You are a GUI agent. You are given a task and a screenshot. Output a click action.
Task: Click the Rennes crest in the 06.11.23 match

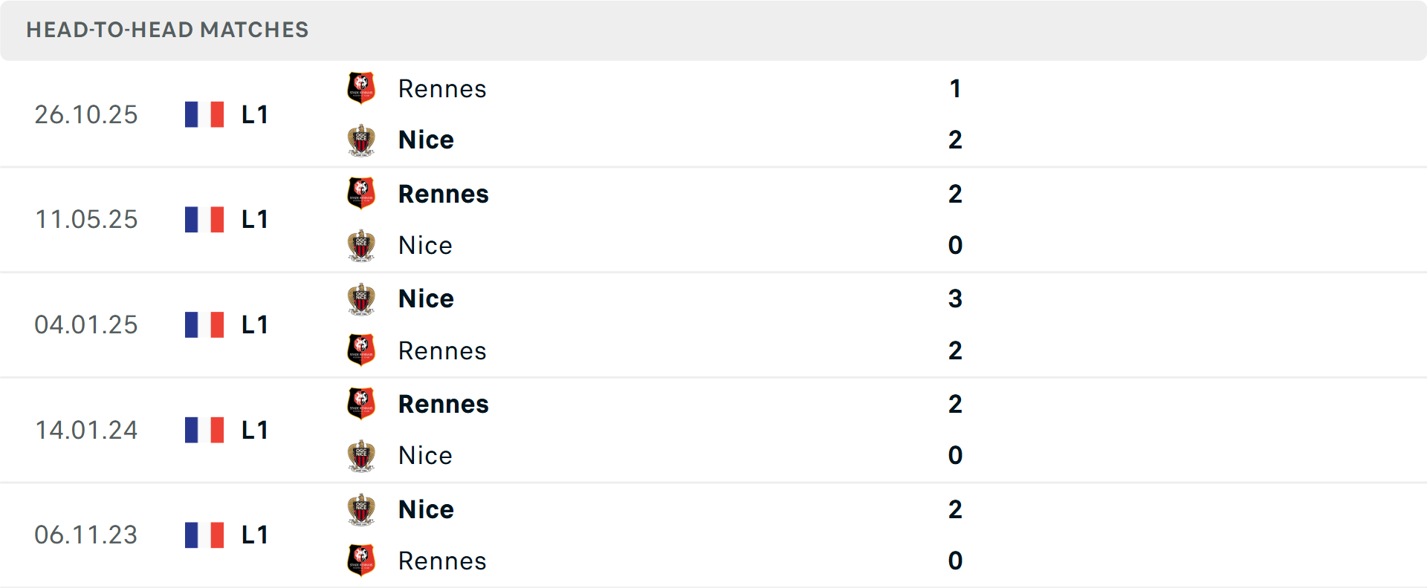(361, 561)
